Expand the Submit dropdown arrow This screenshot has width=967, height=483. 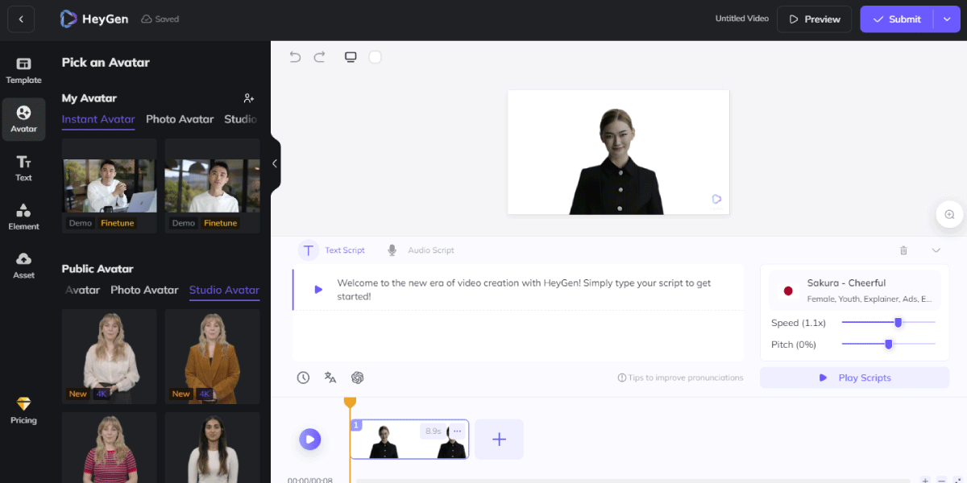coord(947,19)
